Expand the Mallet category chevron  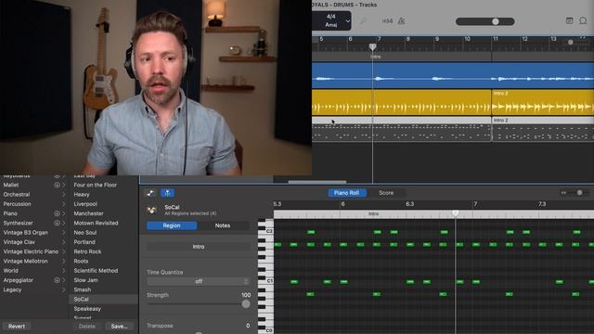64,185
